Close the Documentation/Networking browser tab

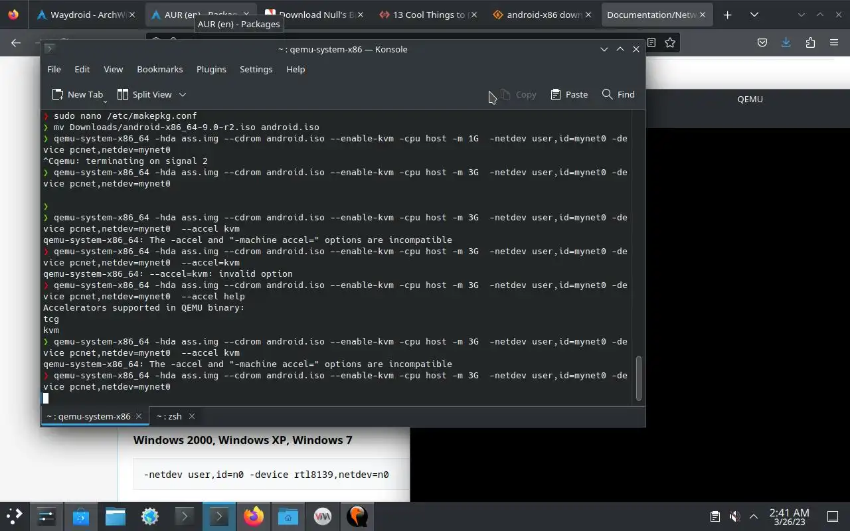[701, 15]
